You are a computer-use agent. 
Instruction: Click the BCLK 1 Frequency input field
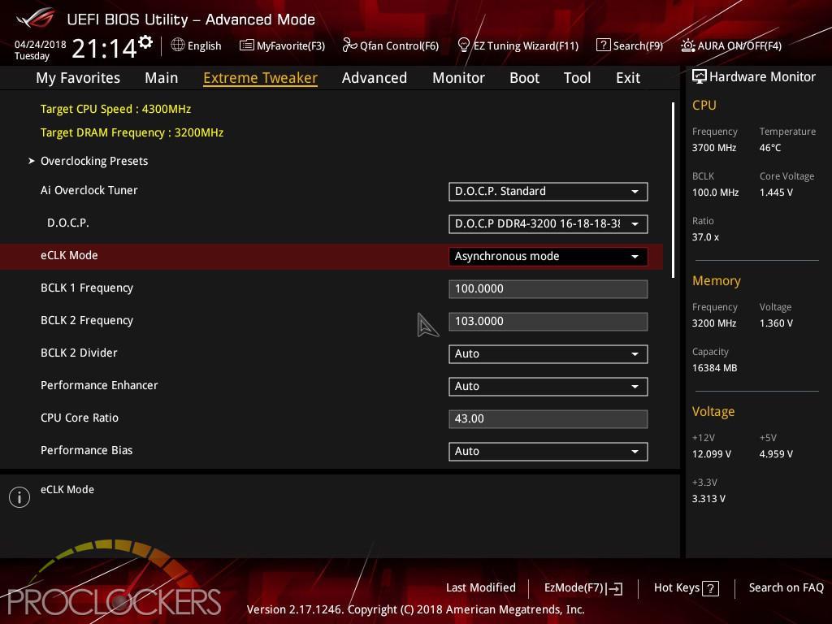(x=548, y=289)
